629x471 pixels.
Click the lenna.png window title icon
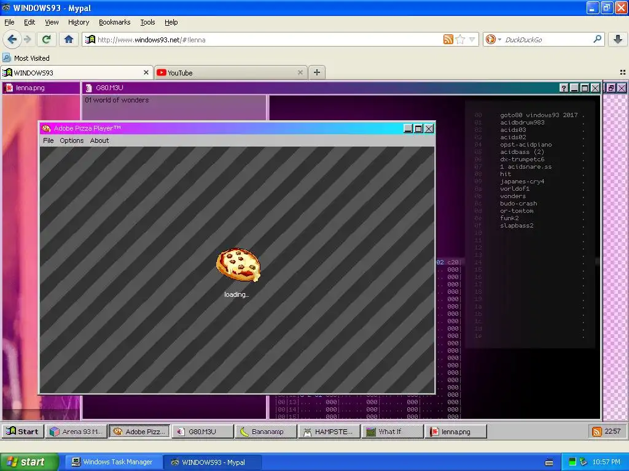(9, 88)
